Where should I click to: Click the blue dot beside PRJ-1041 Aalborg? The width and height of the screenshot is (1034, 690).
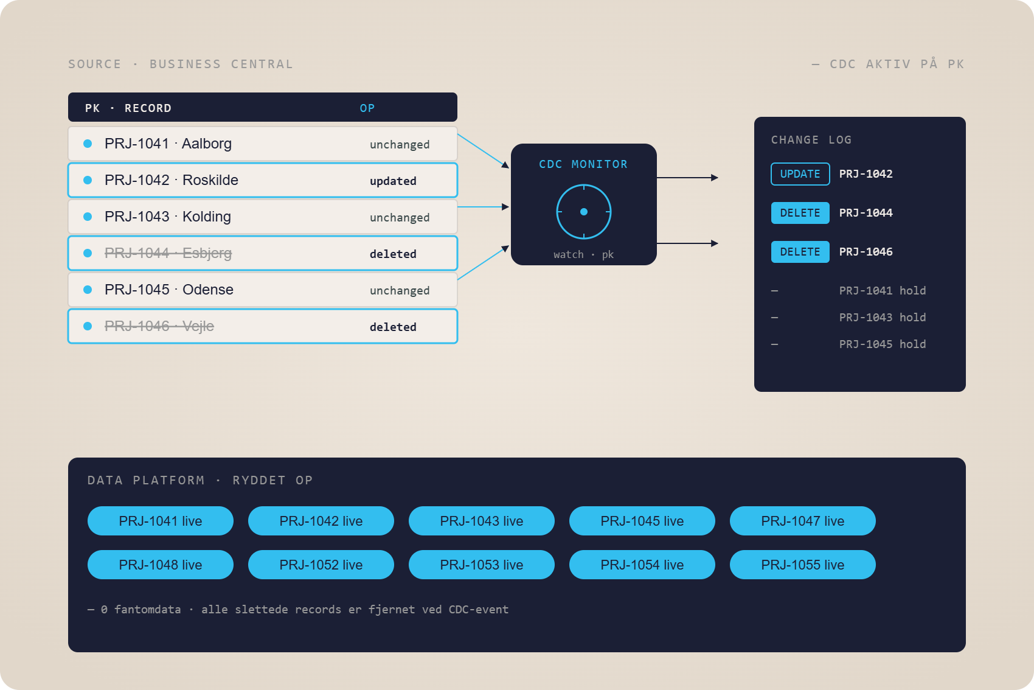[x=88, y=144]
